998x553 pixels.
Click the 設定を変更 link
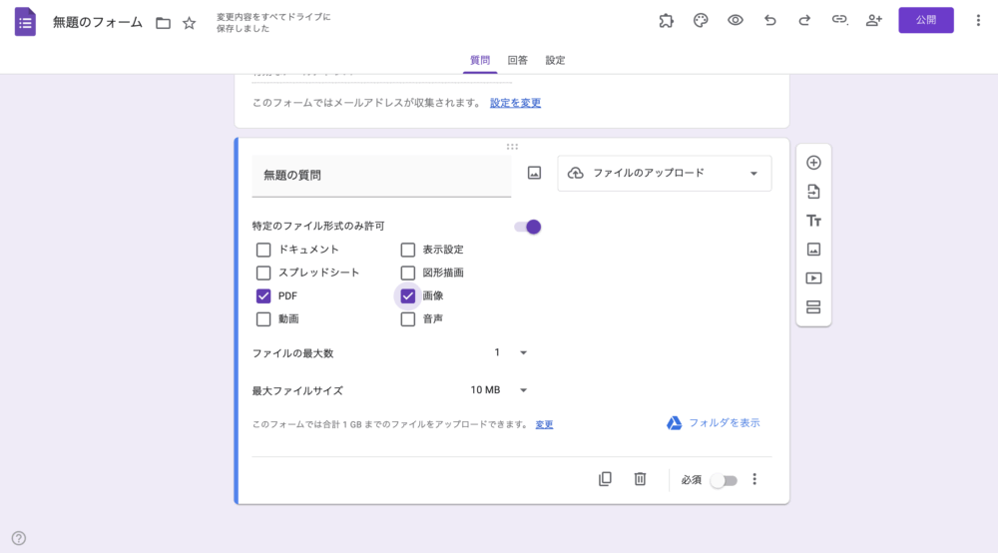tap(515, 103)
